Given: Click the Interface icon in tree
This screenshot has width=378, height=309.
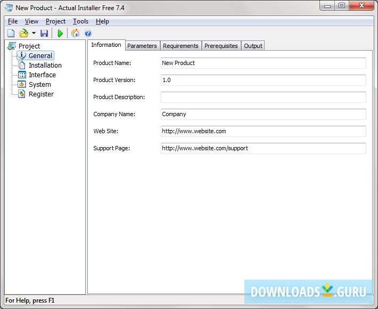Looking at the screenshot, I should (x=22, y=75).
